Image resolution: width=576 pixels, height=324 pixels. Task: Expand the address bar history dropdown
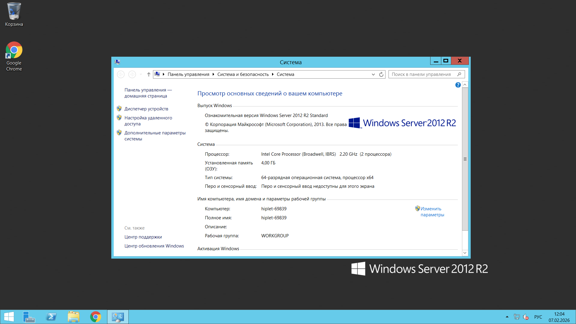(373, 74)
